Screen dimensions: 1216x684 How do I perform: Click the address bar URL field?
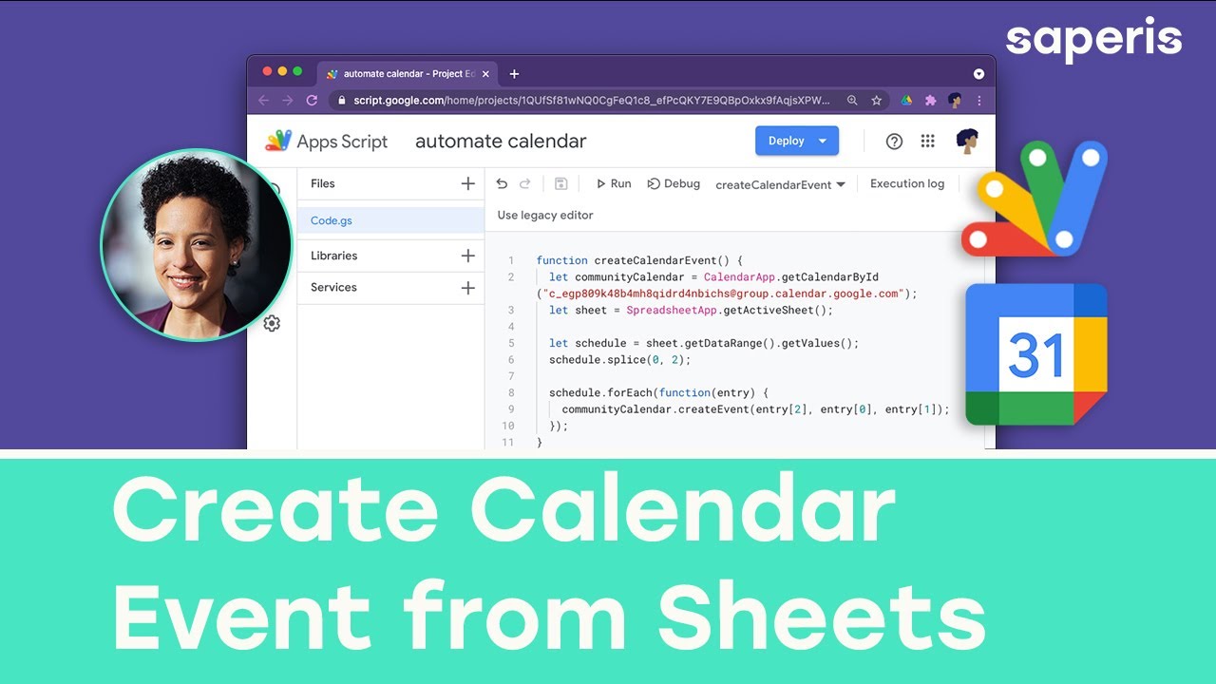[592, 100]
